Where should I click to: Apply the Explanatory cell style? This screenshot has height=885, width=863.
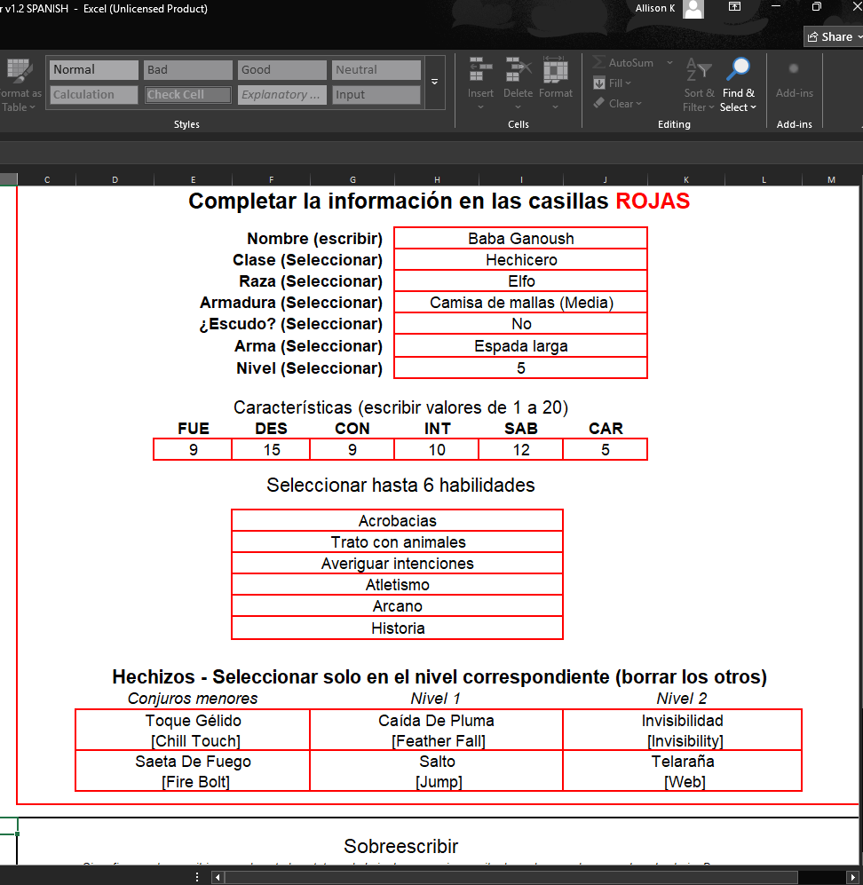(282, 95)
